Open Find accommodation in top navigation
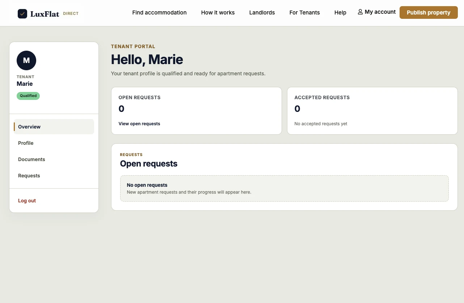The image size is (464, 303). [159, 12]
